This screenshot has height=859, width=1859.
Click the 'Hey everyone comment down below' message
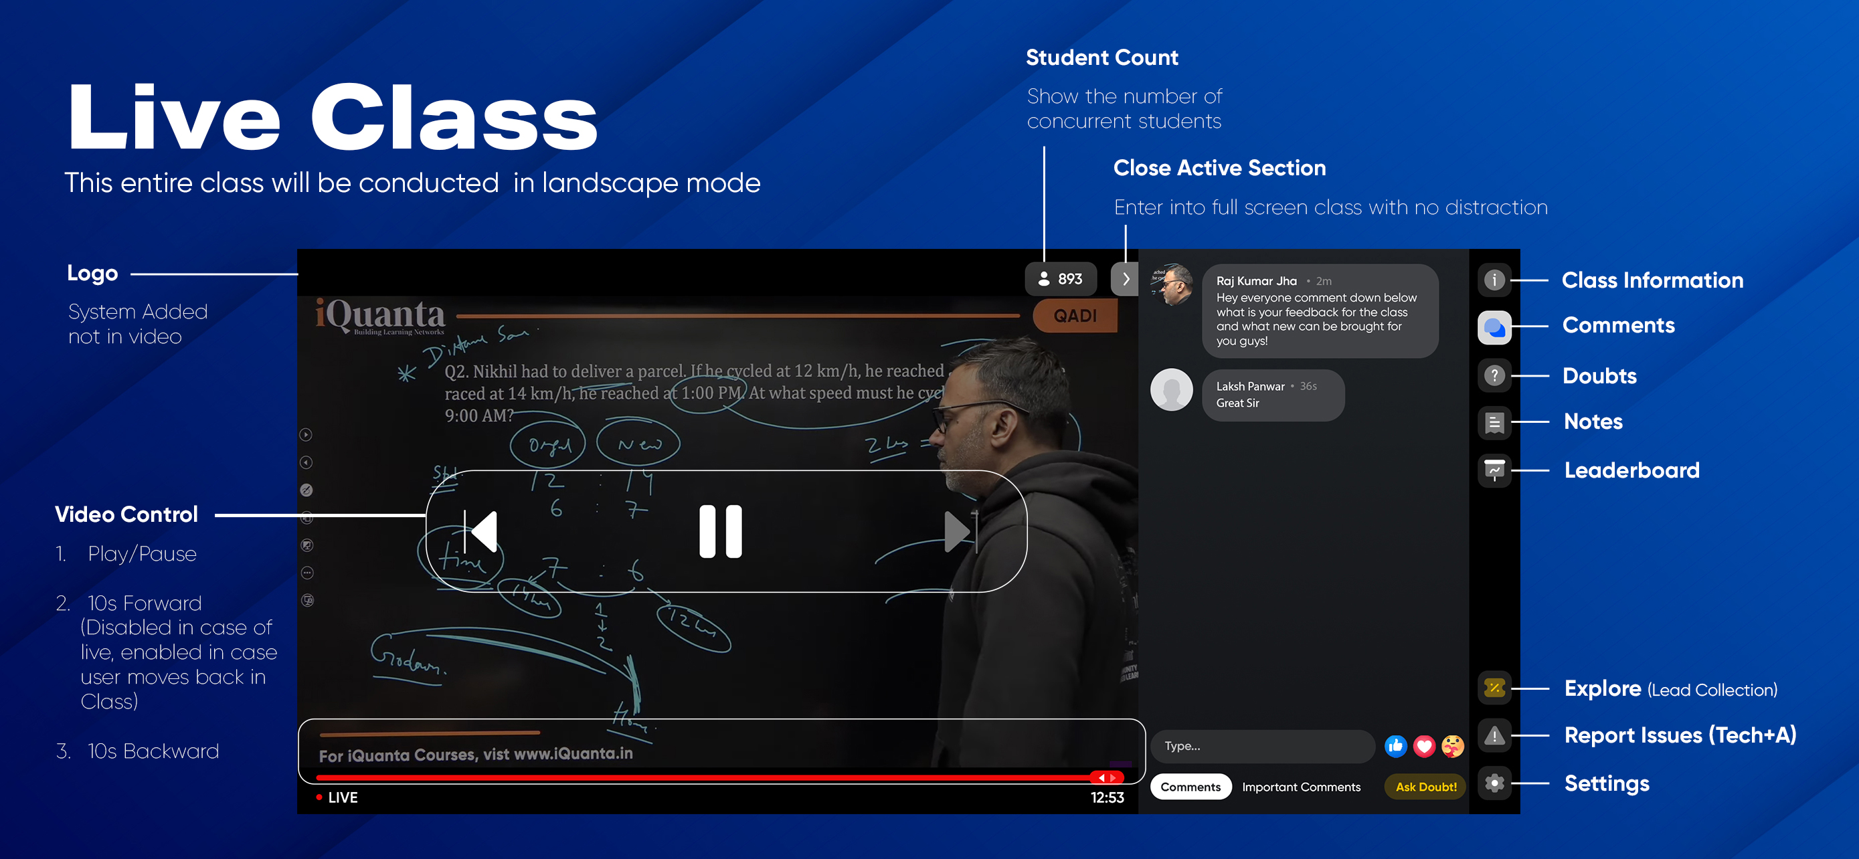[1316, 319]
